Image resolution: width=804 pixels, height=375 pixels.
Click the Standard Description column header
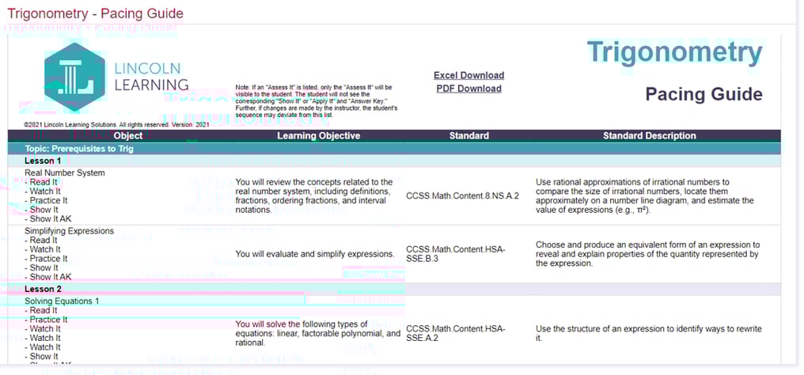649,136
